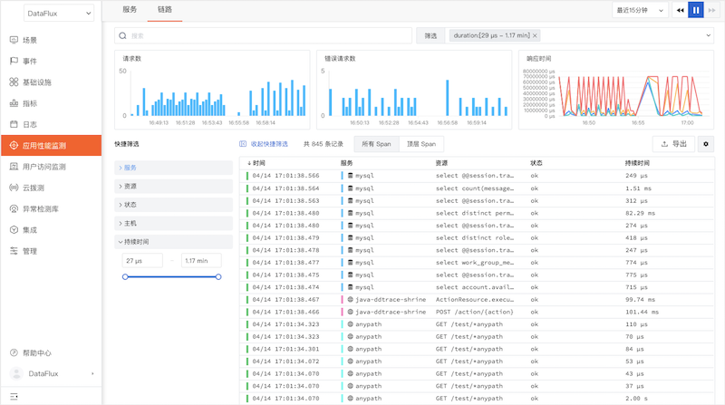Remove the duration filter tag
Viewport: 725px width, 405px height.
click(x=535, y=35)
